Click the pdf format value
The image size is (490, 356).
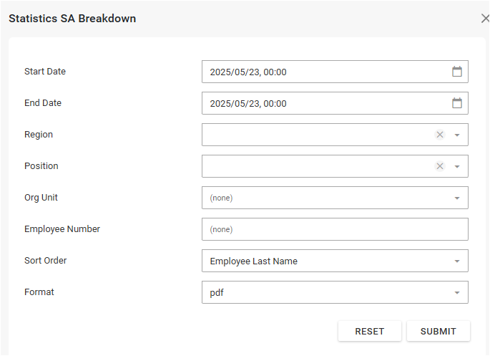pos(217,293)
